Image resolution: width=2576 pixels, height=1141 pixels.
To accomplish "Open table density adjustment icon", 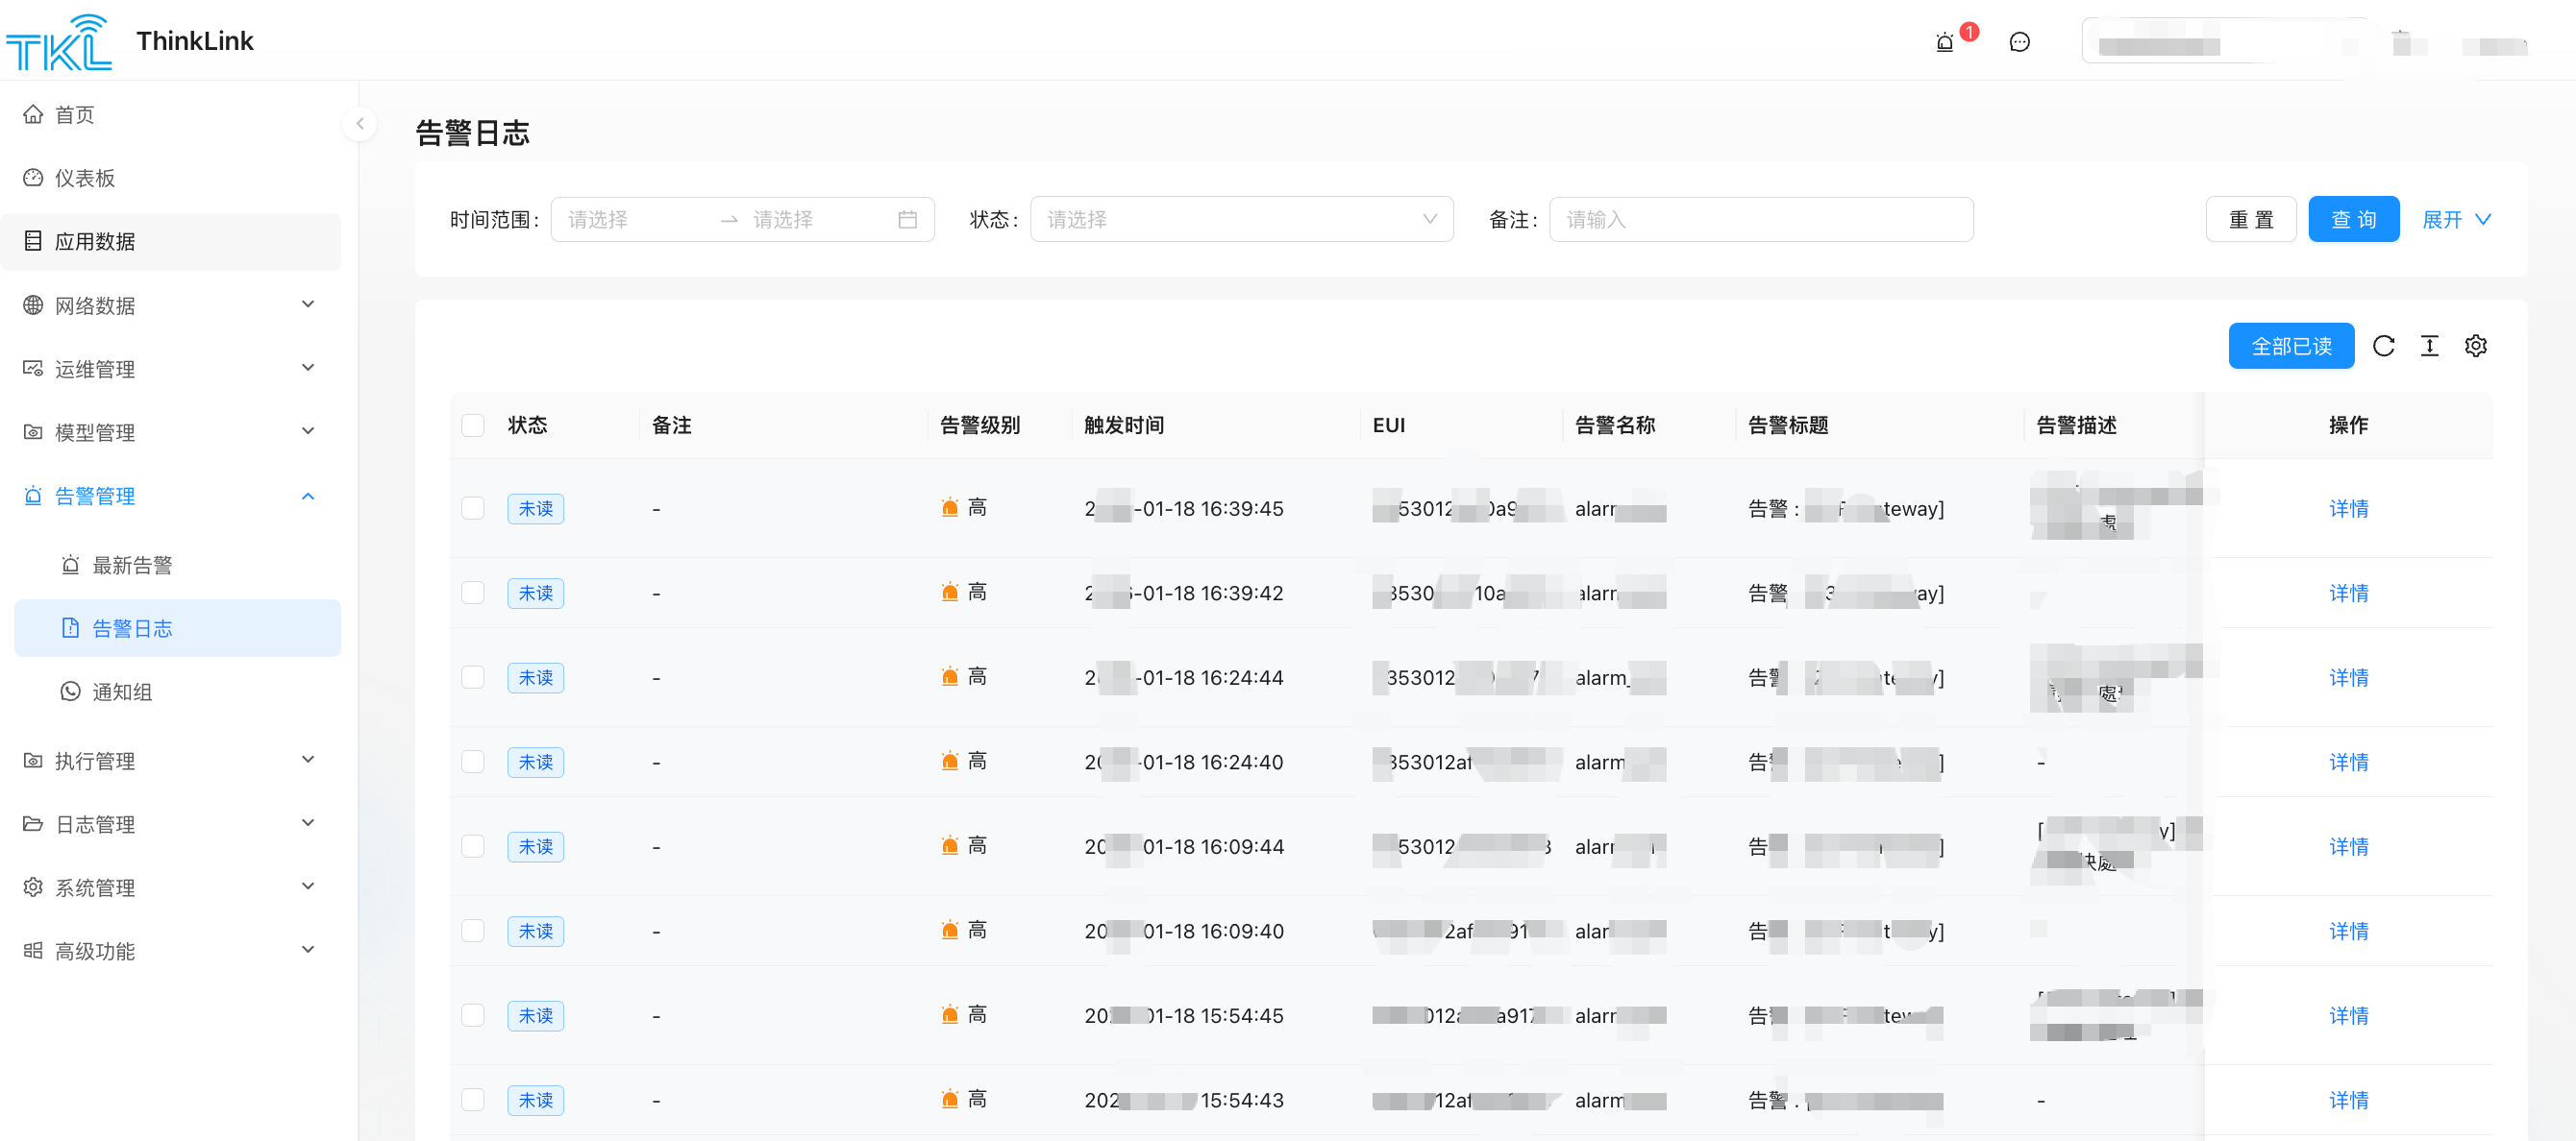I will (x=2429, y=346).
